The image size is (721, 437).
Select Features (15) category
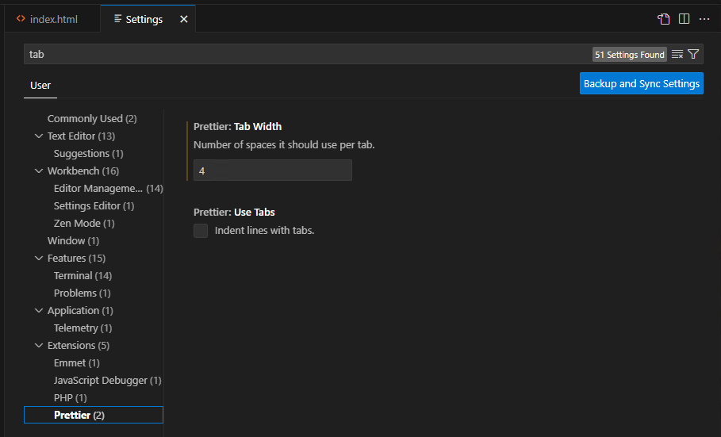tap(76, 259)
